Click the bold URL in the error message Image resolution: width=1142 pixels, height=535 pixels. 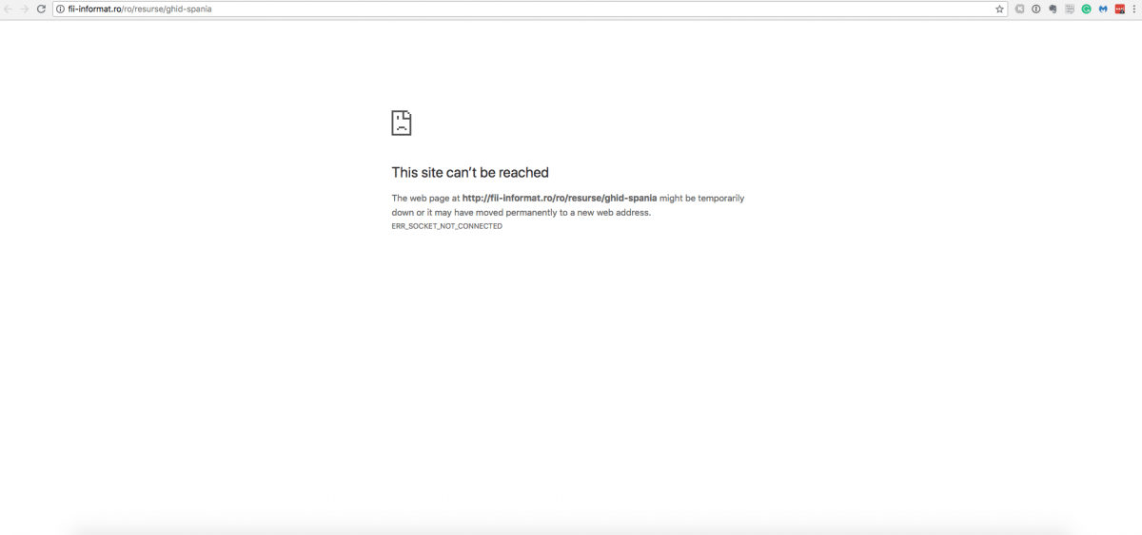(x=559, y=198)
